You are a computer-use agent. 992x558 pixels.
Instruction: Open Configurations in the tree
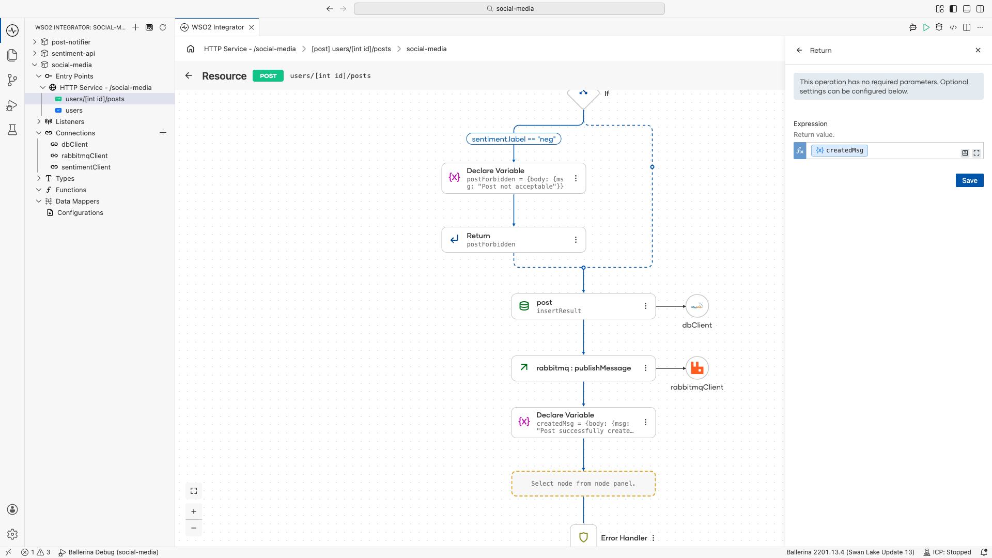pos(80,212)
